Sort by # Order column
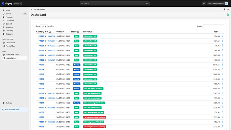231x130 pixels. click(x=40, y=32)
